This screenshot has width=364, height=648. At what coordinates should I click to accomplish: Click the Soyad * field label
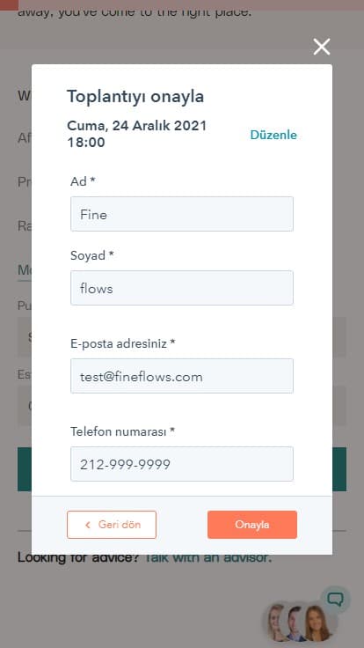point(91,255)
